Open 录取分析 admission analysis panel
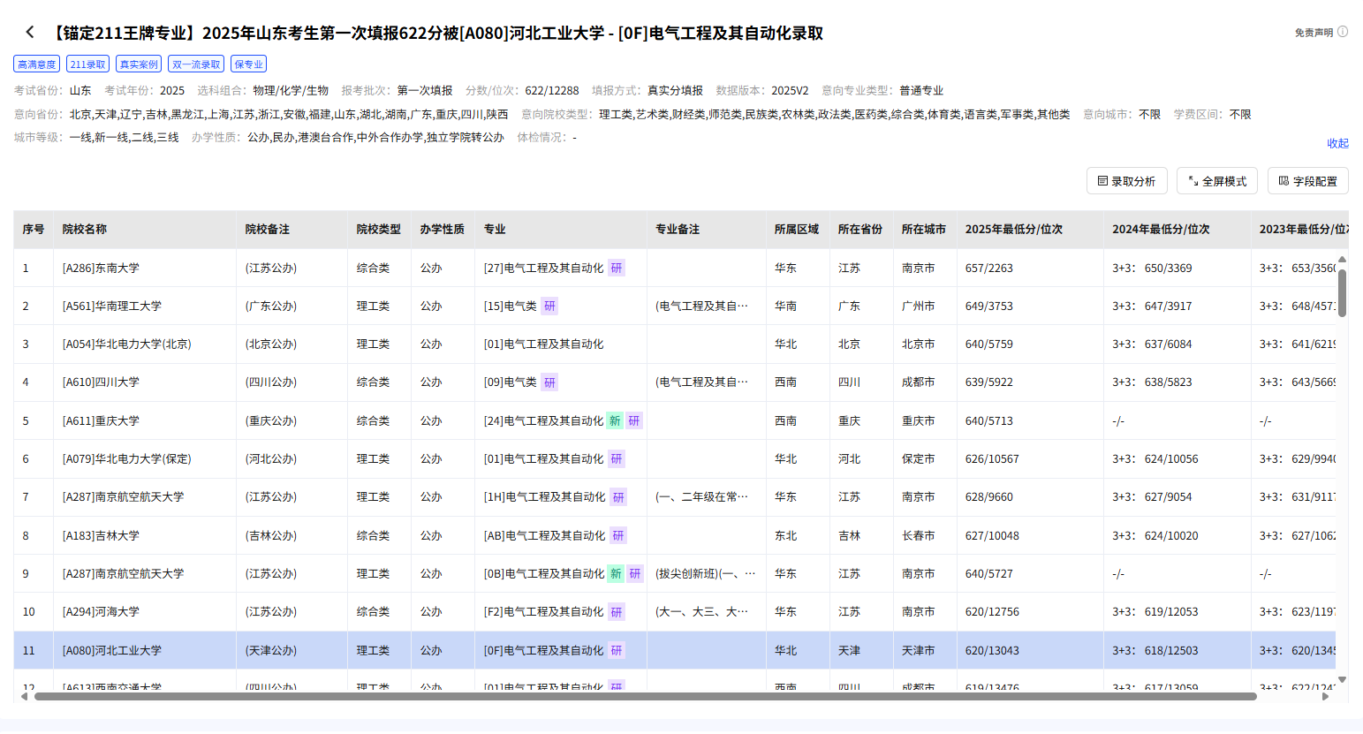1363x734 pixels. tap(1126, 180)
